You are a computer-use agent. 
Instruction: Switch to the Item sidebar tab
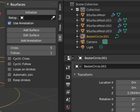[x=60, y=7]
